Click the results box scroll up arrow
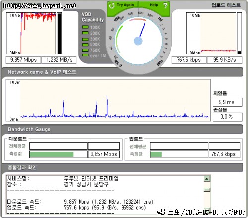248x218 pixels. [x=207, y=179]
